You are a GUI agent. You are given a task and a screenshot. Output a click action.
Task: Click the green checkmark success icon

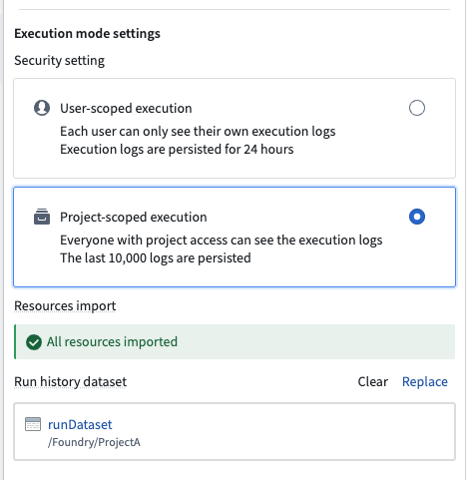coord(34,342)
